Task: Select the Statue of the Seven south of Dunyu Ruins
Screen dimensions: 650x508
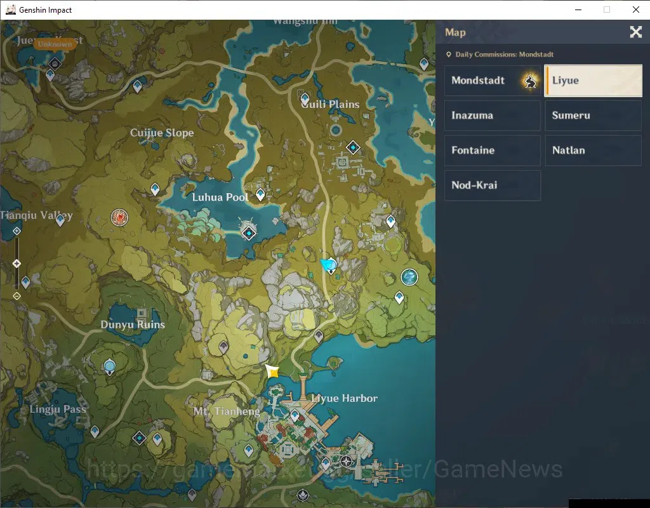Action: pos(109,368)
